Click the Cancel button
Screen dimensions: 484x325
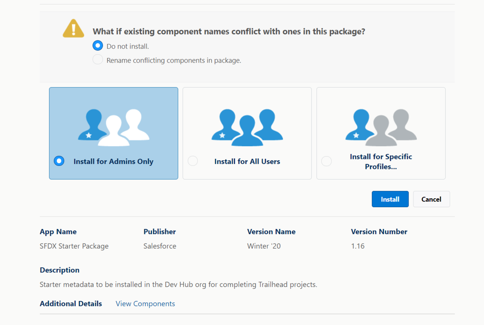click(431, 199)
